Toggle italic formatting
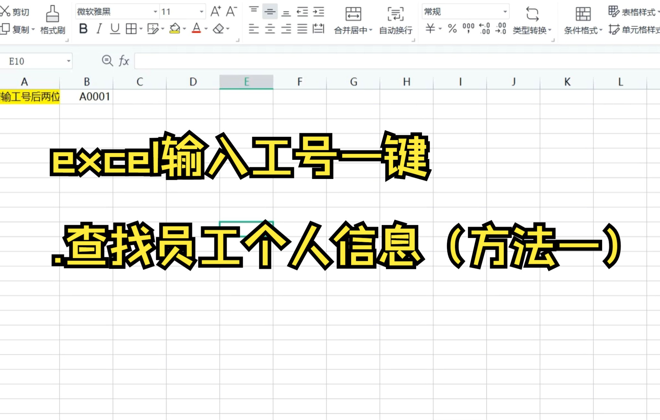660x420 pixels. pos(99,29)
